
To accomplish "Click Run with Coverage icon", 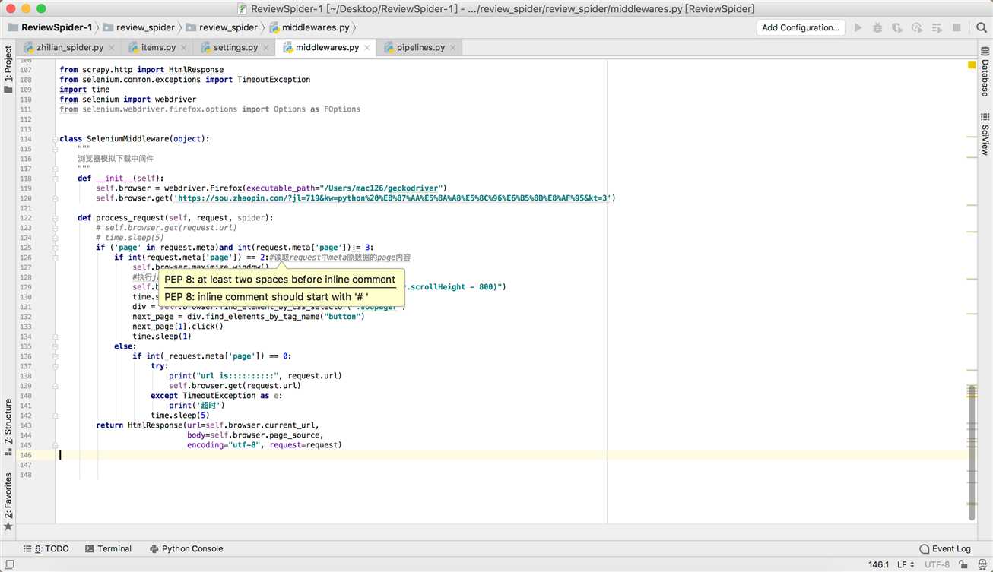I will click(x=896, y=27).
